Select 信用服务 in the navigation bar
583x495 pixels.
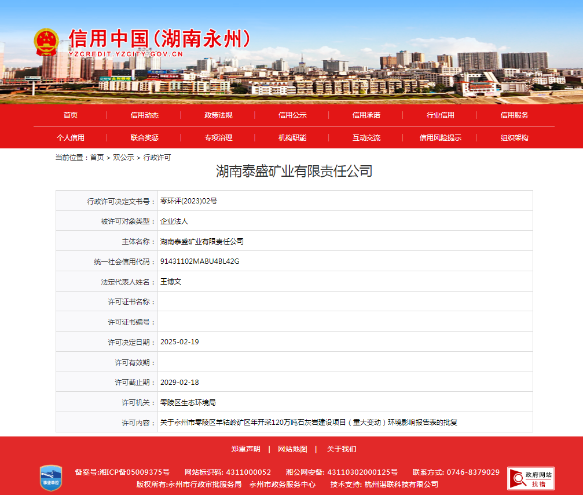click(x=514, y=115)
